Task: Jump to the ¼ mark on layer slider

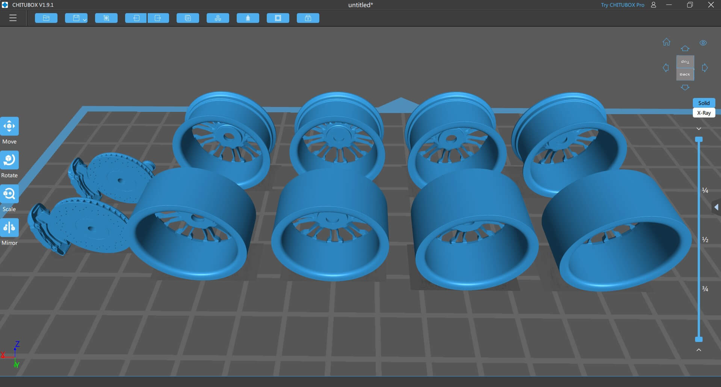Action: 705,190
